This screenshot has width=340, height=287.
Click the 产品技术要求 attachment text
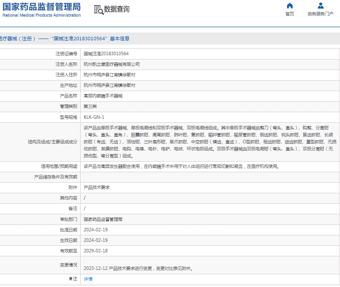97,187
